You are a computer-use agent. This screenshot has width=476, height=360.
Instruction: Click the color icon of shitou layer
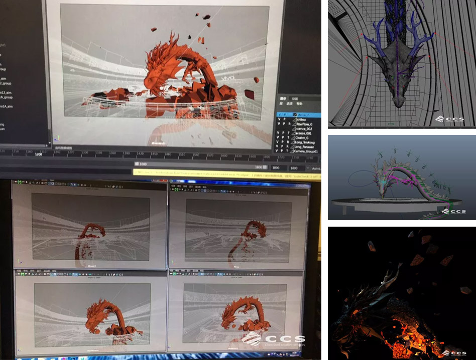(x=295, y=120)
